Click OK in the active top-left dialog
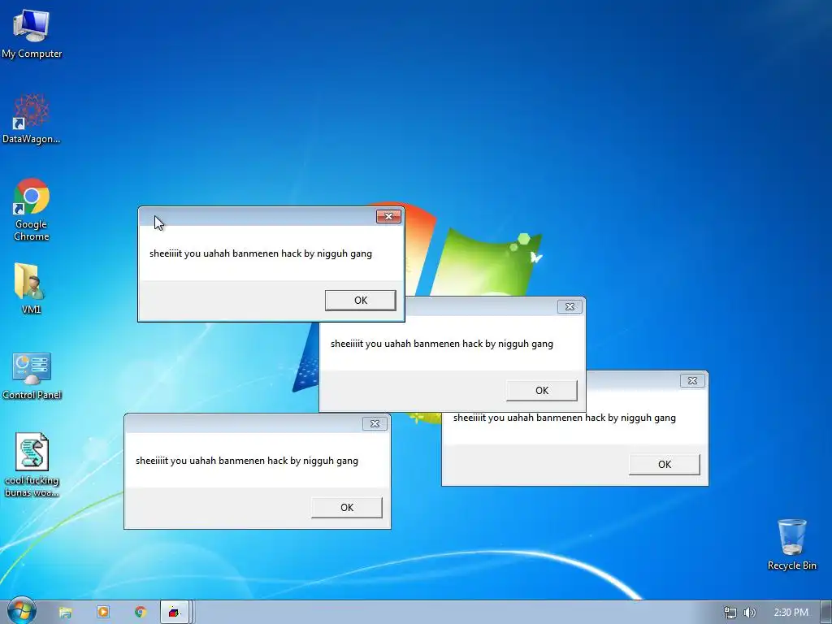 360,301
